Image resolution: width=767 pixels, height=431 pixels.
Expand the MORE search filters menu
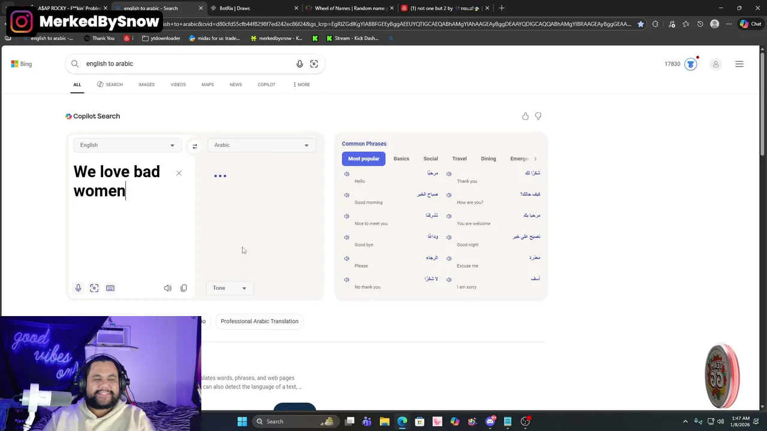point(301,84)
